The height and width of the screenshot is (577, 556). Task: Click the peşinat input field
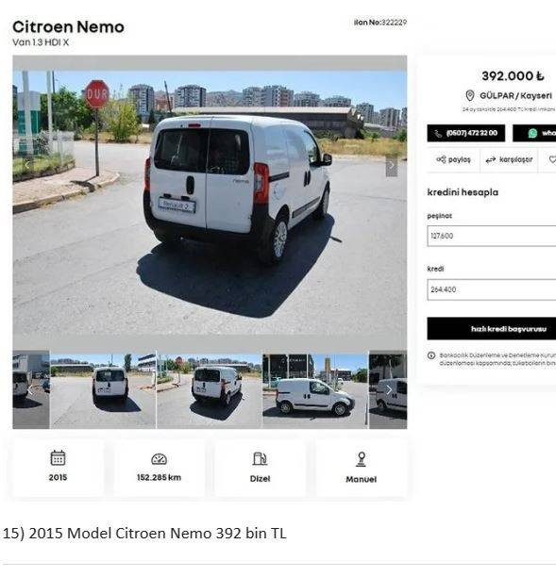click(492, 236)
